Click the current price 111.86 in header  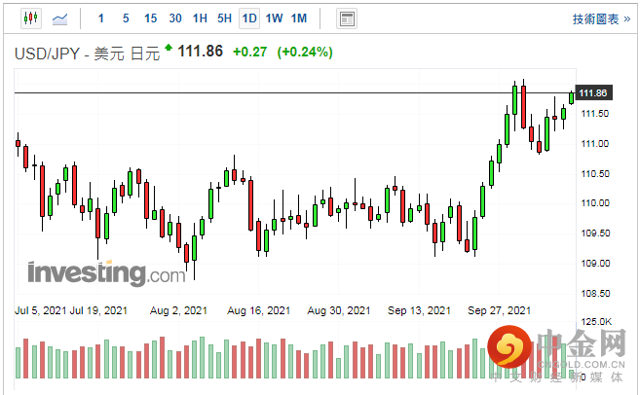click(x=201, y=52)
